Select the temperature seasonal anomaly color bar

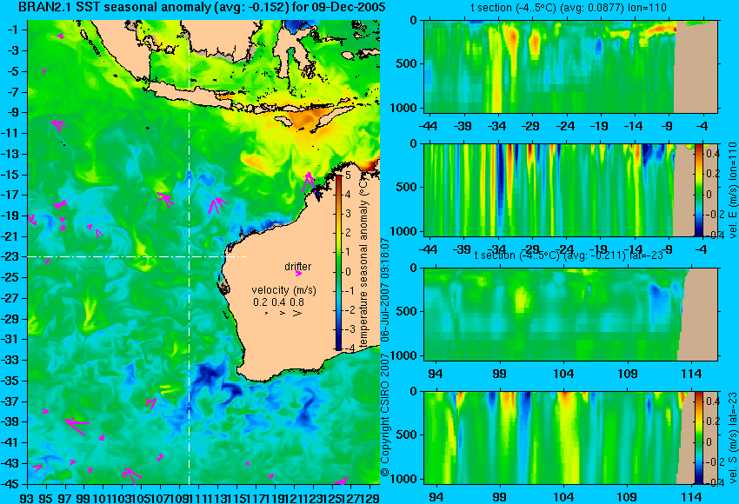(338, 262)
